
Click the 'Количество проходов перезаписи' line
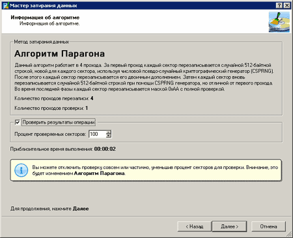tap(54, 99)
